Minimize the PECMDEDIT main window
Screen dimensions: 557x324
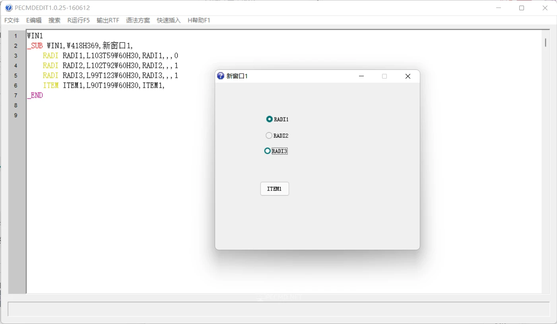coord(499,8)
